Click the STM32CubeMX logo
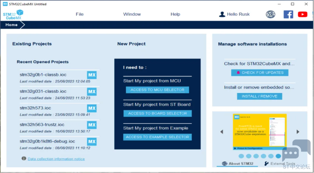The height and width of the screenshot is (173, 314). click(13, 15)
